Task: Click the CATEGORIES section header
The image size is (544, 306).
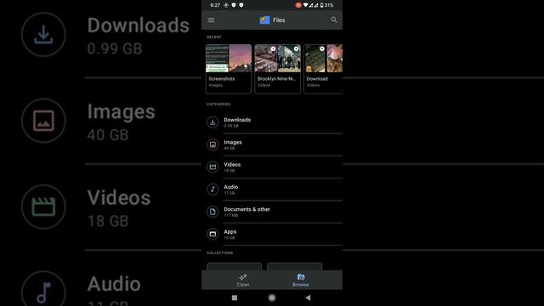Action: click(218, 104)
